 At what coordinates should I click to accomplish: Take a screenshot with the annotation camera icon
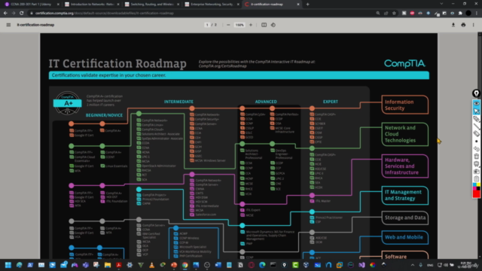coord(476,172)
